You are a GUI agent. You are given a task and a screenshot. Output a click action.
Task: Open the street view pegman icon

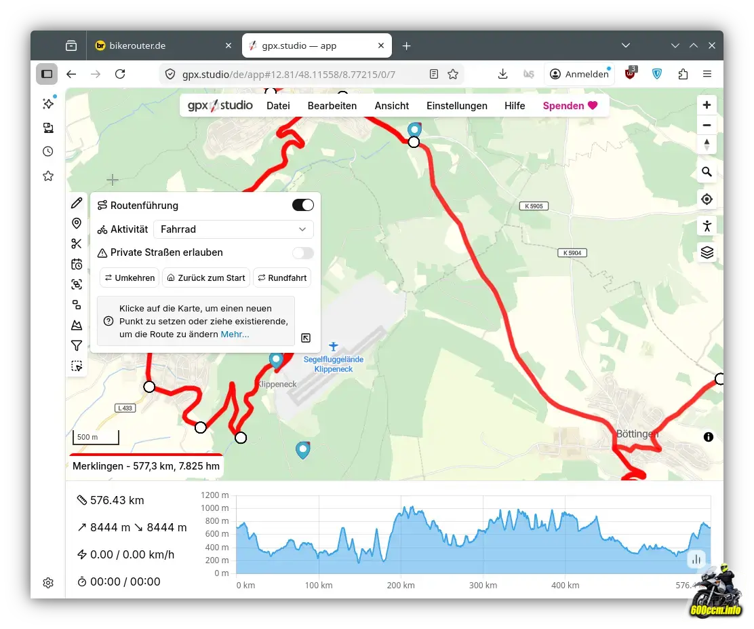click(707, 226)
